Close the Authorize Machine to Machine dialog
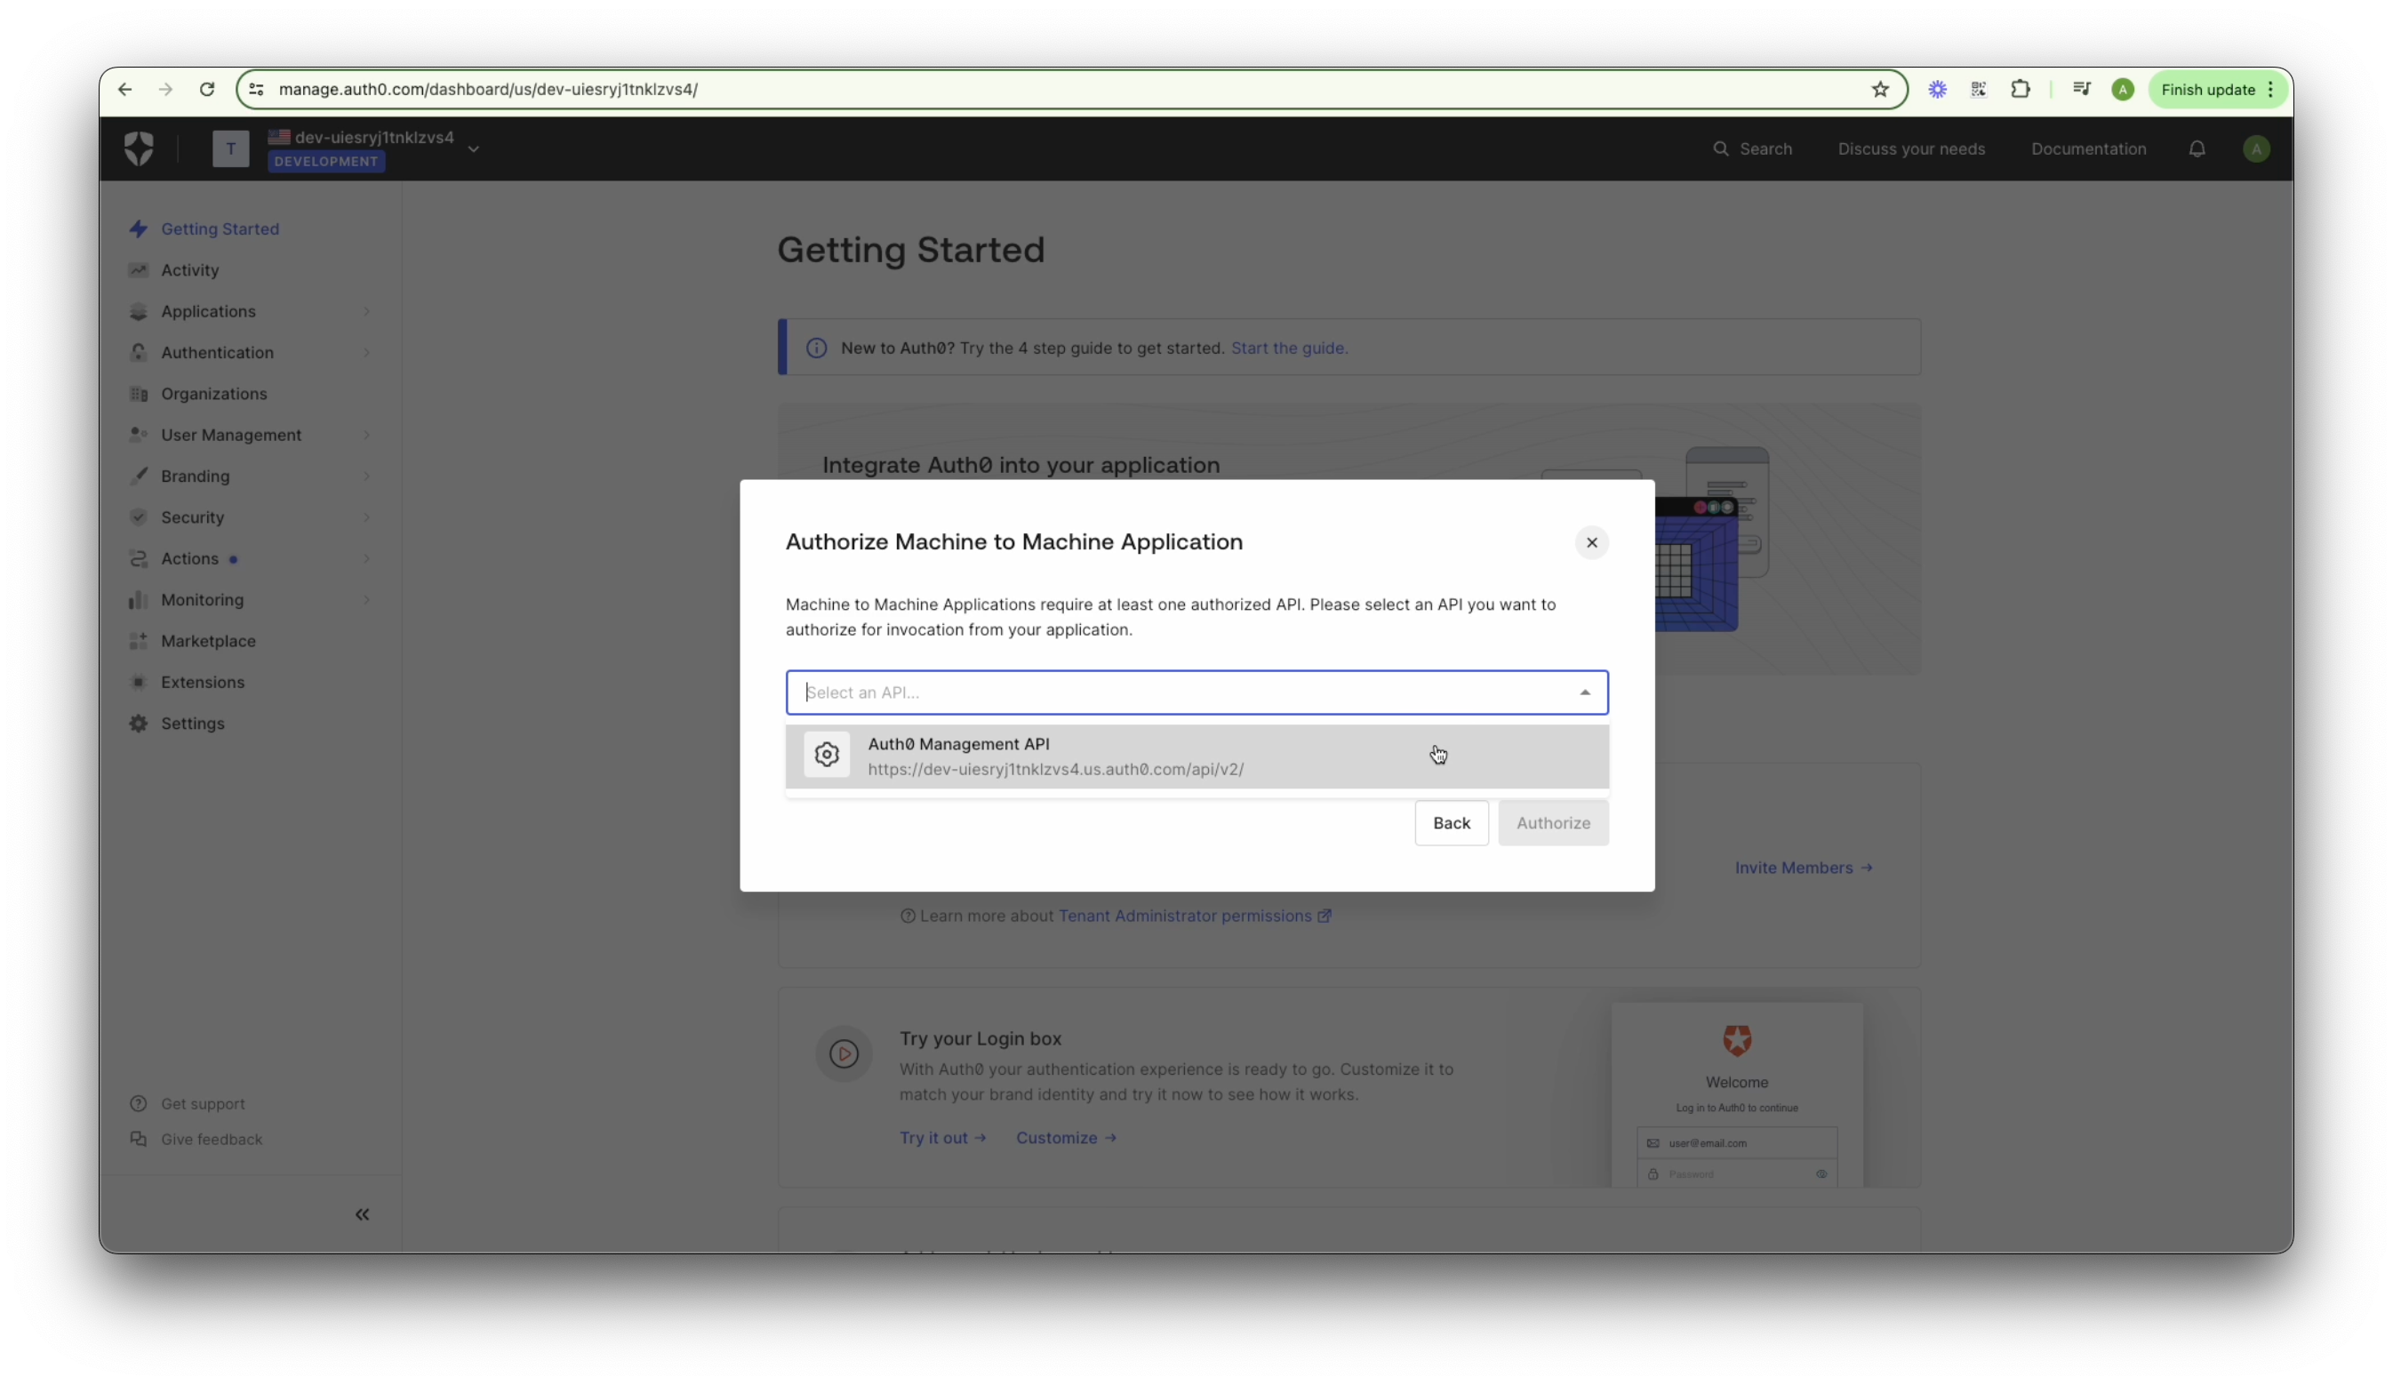Screen dimensions: 2393x1385 [1591, 542]
